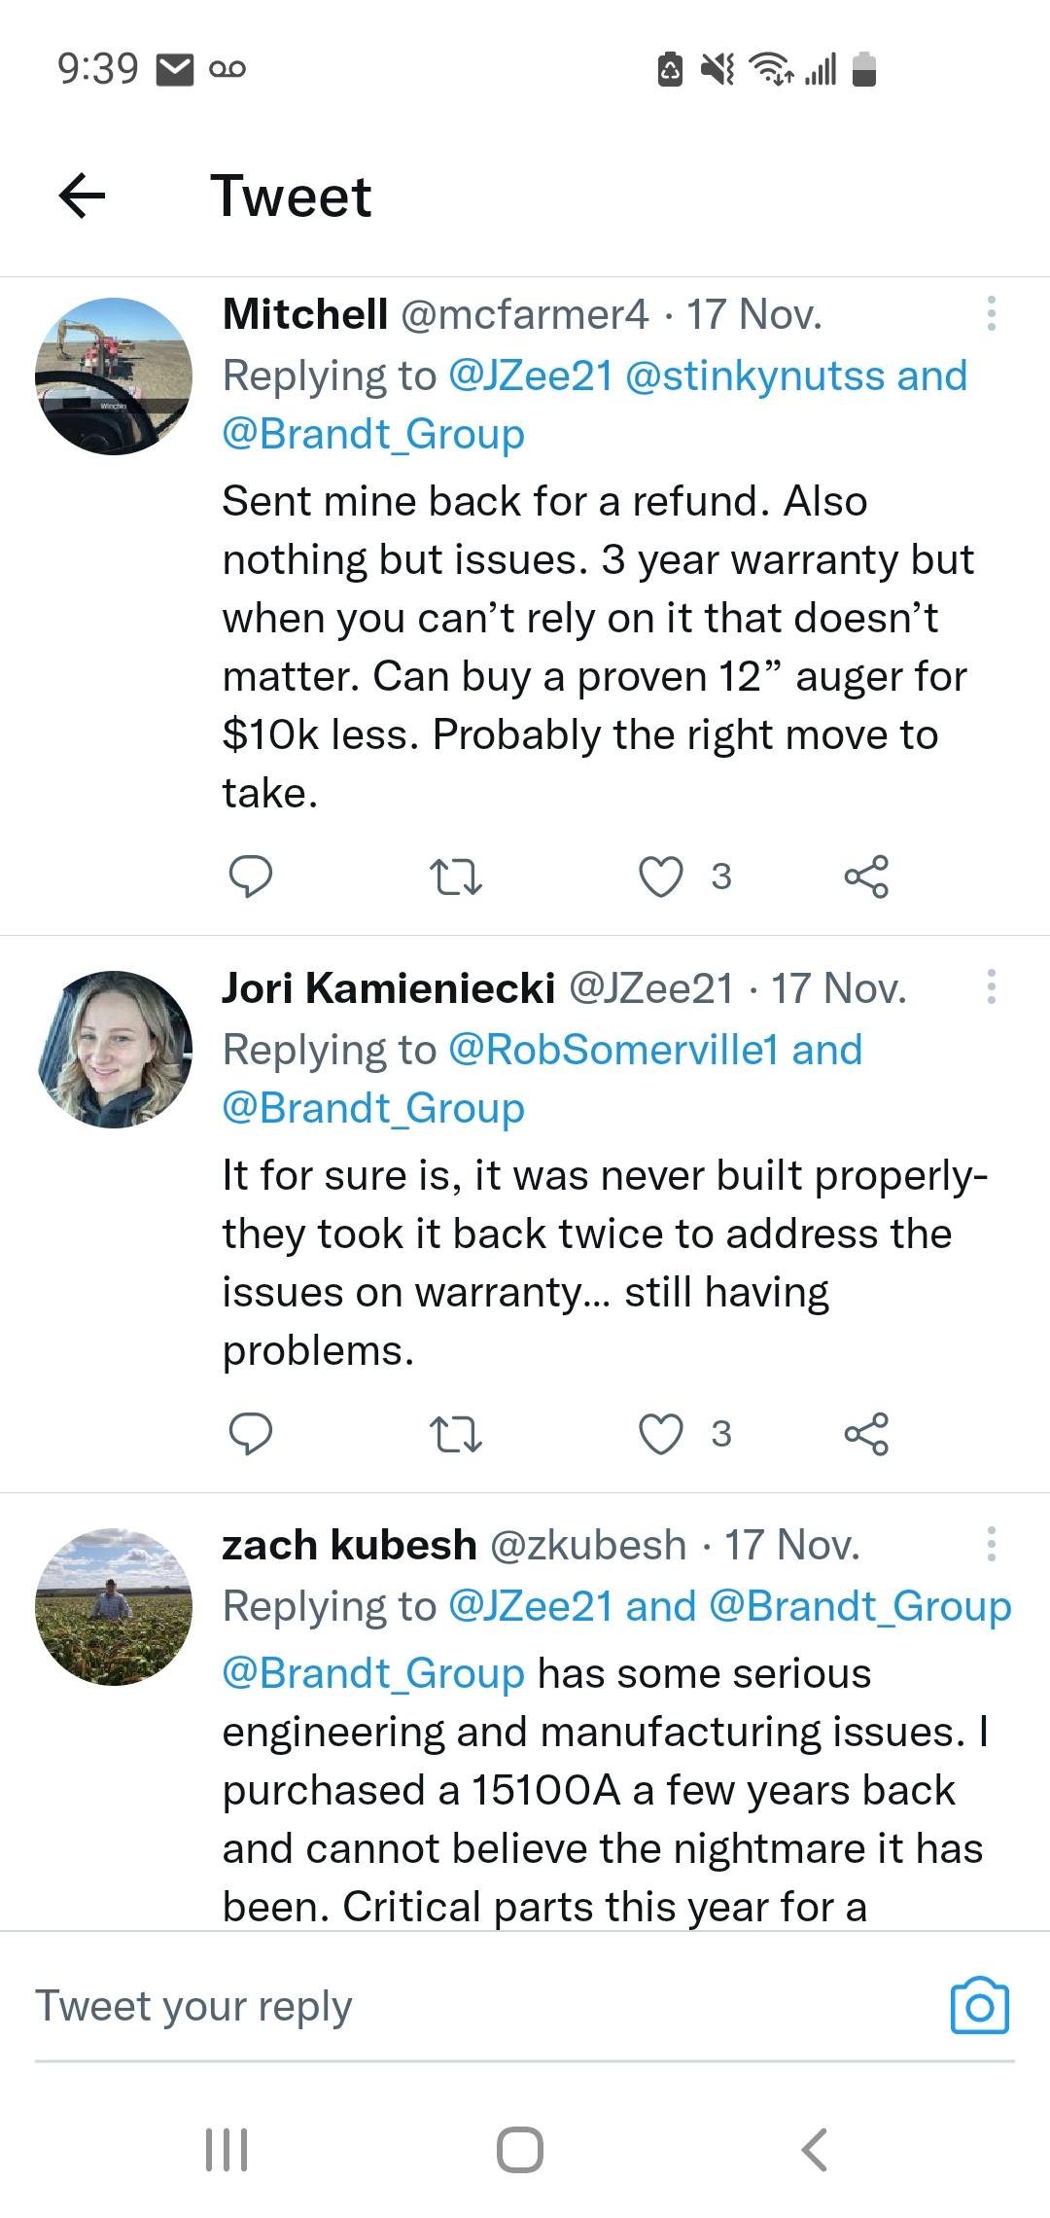Retweet Mitchell's auger refund tweet

[456, 876]
